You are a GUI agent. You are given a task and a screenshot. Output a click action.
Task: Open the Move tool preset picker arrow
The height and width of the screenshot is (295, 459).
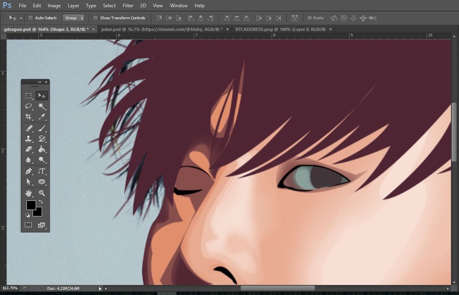click(21, 18)
